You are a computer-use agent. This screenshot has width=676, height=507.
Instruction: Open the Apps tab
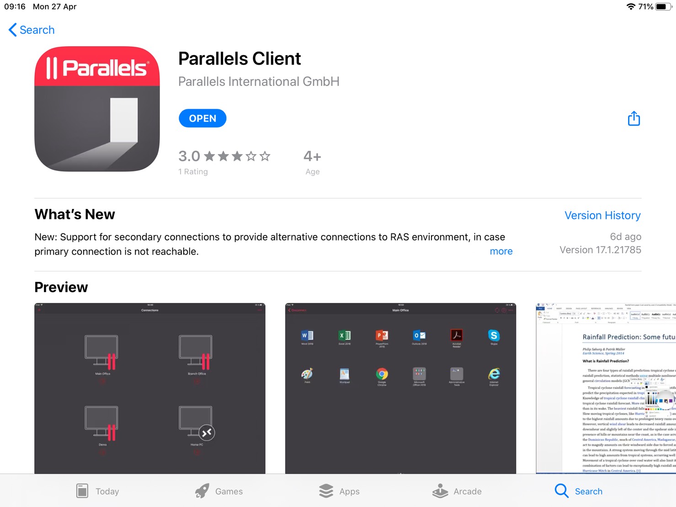point(339,491)
